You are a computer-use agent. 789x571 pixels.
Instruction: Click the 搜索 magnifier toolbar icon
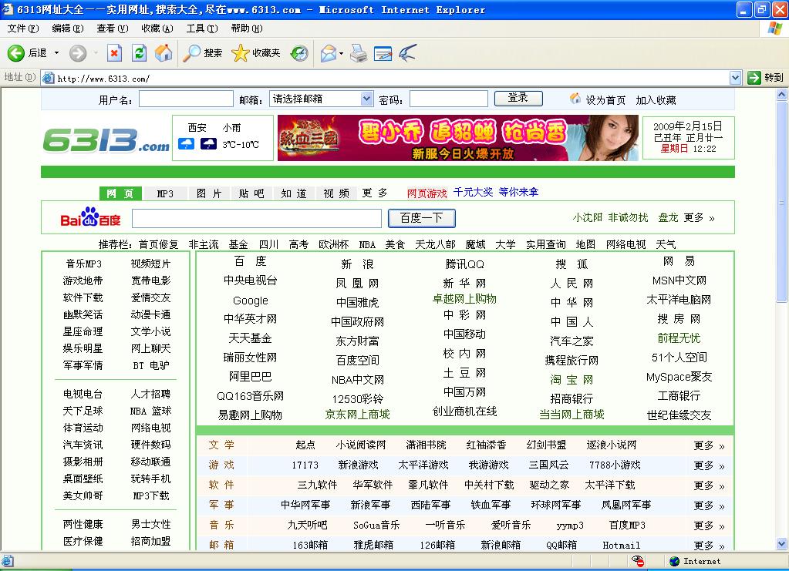[x=191, y=53]
